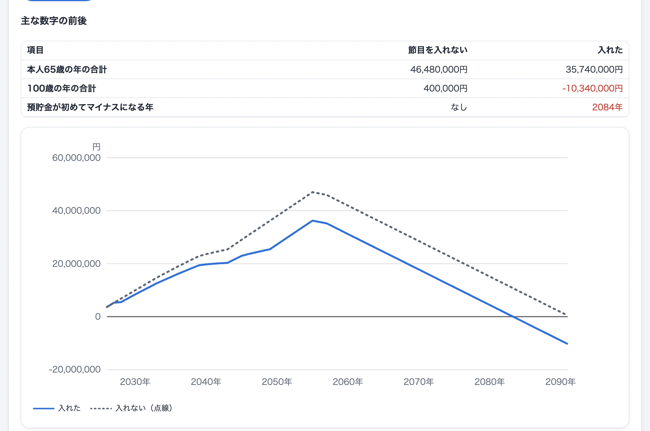650x431 pixels.
Task: Click the 入れた column header
Action: 610,50
